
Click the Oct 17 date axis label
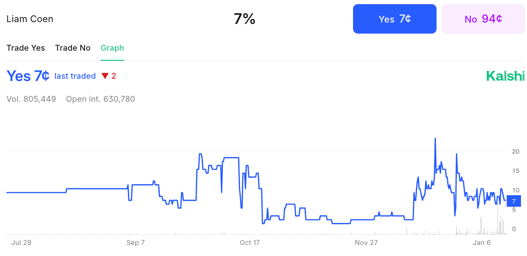[x=250, y=243]
